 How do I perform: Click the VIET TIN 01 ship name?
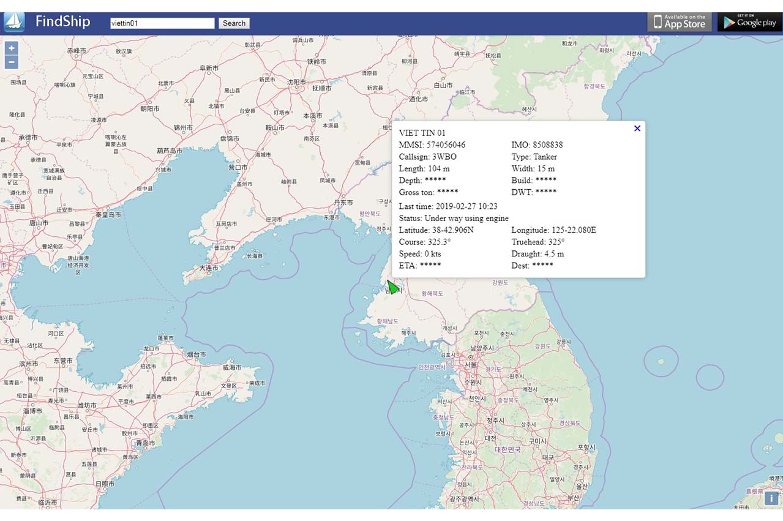tap(422, 133)
